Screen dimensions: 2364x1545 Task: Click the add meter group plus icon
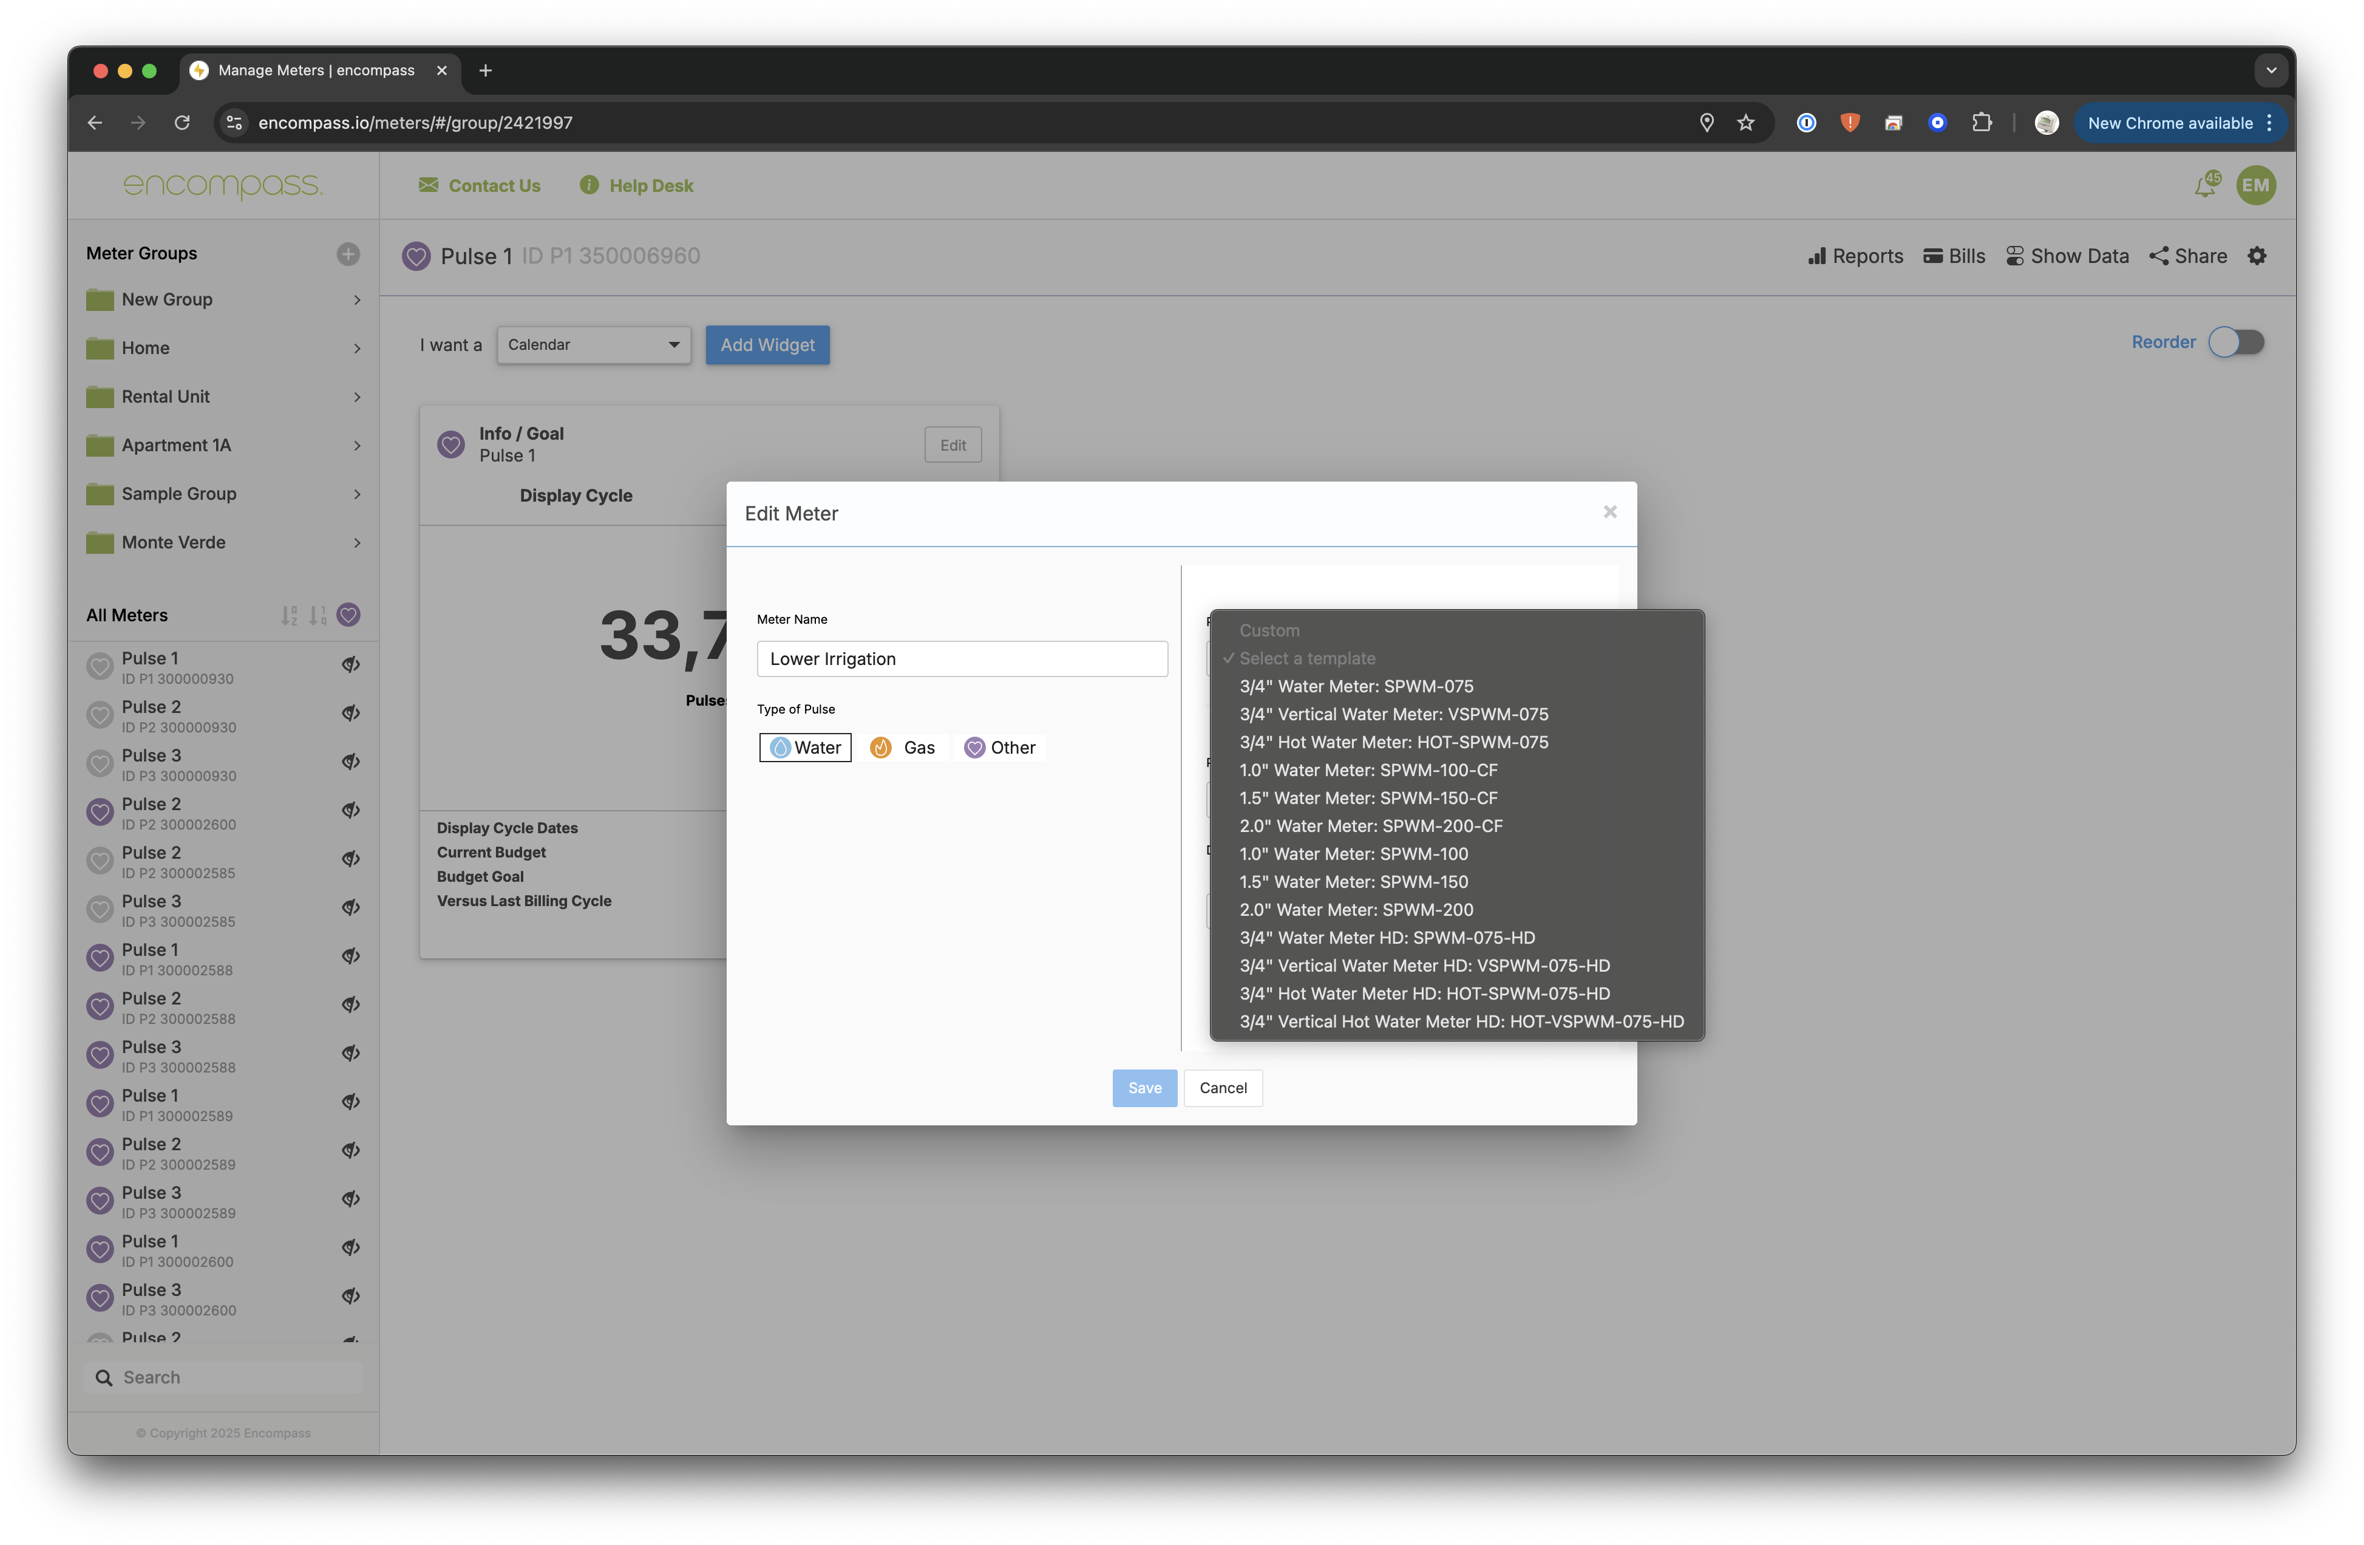pyautogui.click(x=348, y=254)
